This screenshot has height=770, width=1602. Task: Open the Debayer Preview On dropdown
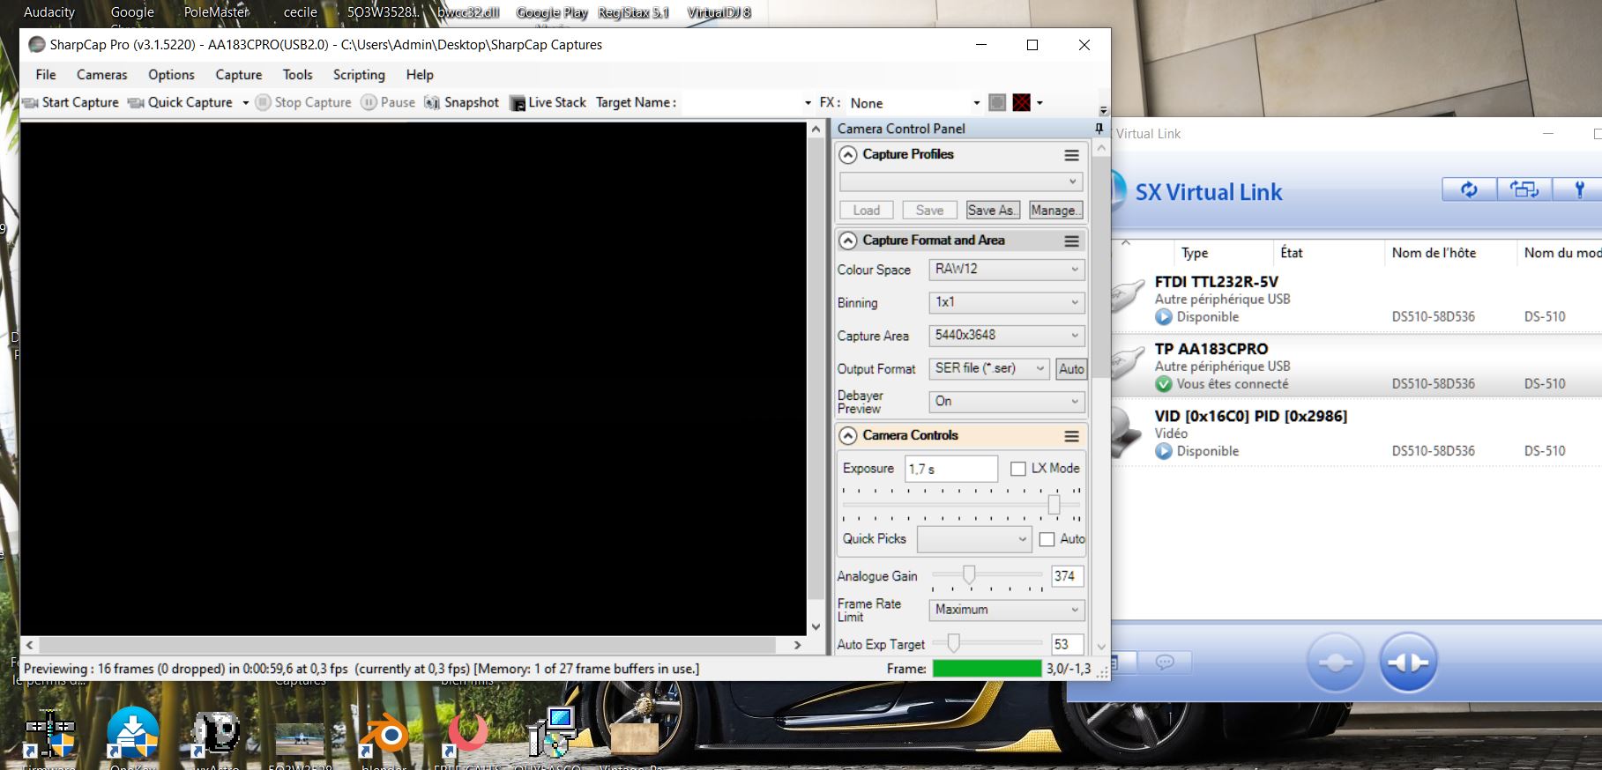(x=1006, y=402)
